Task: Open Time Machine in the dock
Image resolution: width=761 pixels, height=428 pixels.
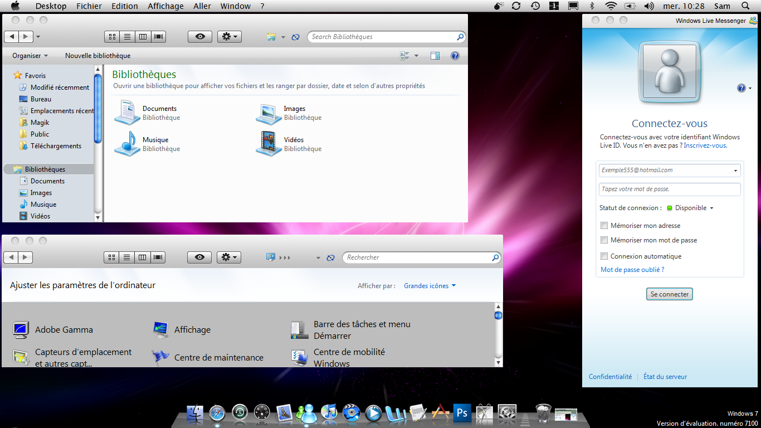Action: tap(240, 413)
